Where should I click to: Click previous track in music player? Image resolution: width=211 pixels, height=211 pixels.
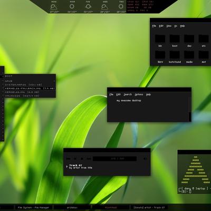coord(68,159)
